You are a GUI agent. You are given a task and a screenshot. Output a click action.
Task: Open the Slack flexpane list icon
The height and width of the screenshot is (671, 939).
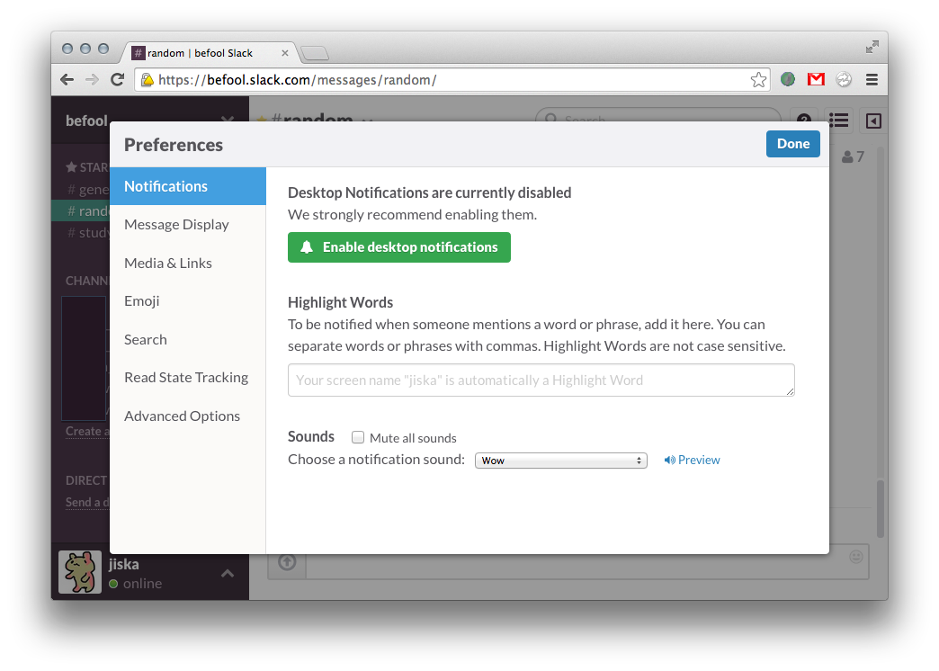coord(838,121)
